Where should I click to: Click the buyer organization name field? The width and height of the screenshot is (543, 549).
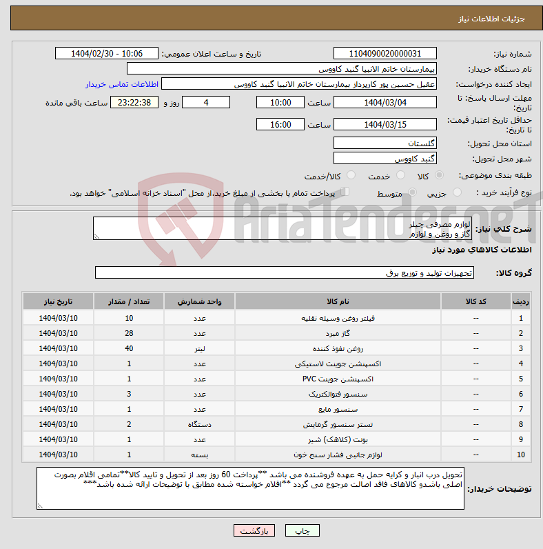click(282, 69)
